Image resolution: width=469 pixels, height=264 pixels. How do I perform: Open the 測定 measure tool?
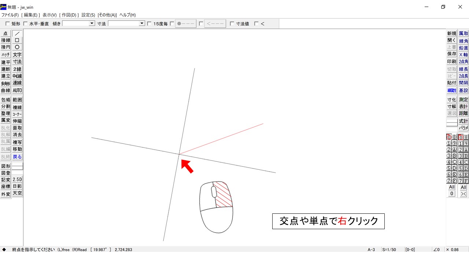pyautogui.click(x=464, y=100)
